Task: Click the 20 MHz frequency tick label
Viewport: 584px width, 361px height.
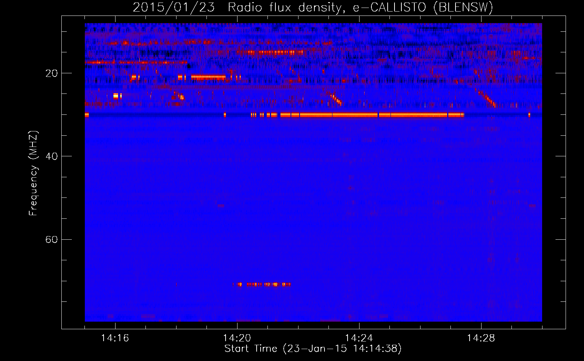Action: point(51,73)
